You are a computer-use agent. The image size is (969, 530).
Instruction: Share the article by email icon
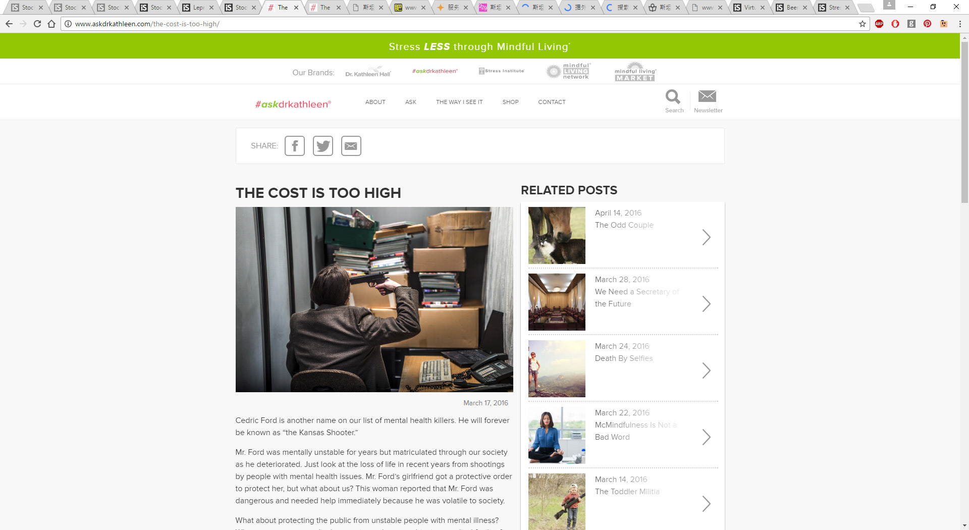point(351,146)
